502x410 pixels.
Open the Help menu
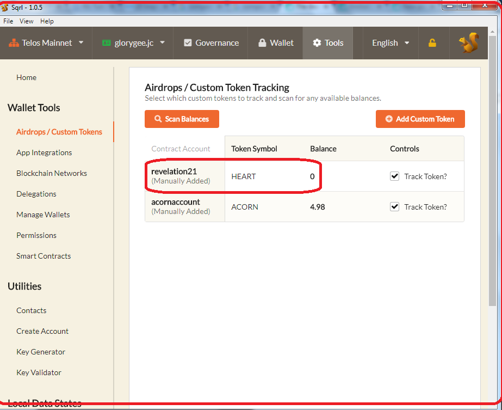(47, 21)
